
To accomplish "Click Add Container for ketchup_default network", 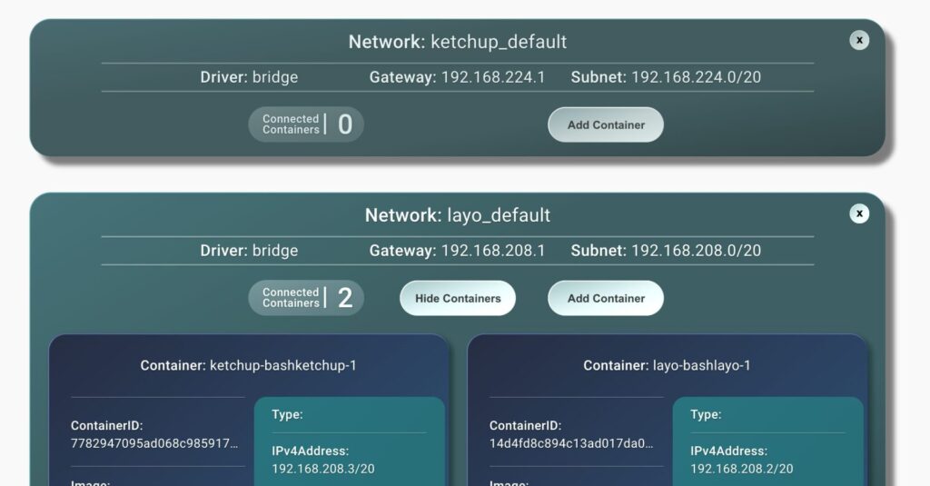I will 605,124.
